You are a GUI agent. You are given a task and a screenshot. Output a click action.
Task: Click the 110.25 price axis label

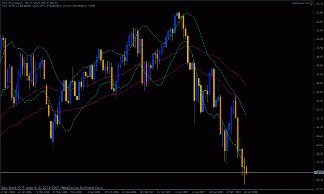click(x=319, y=136)
